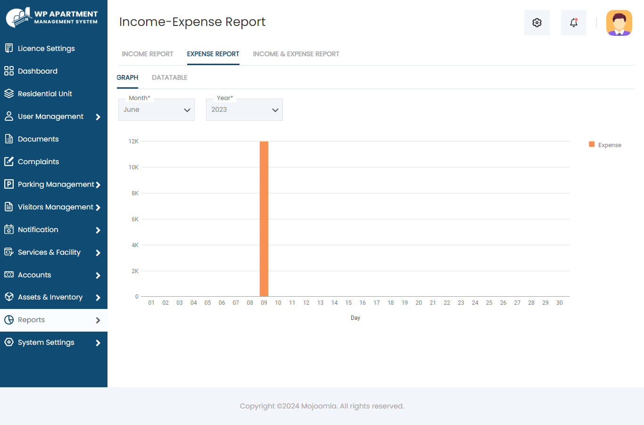Click the Complaints edit icon
644x425 pixels.
pos(8,161)
